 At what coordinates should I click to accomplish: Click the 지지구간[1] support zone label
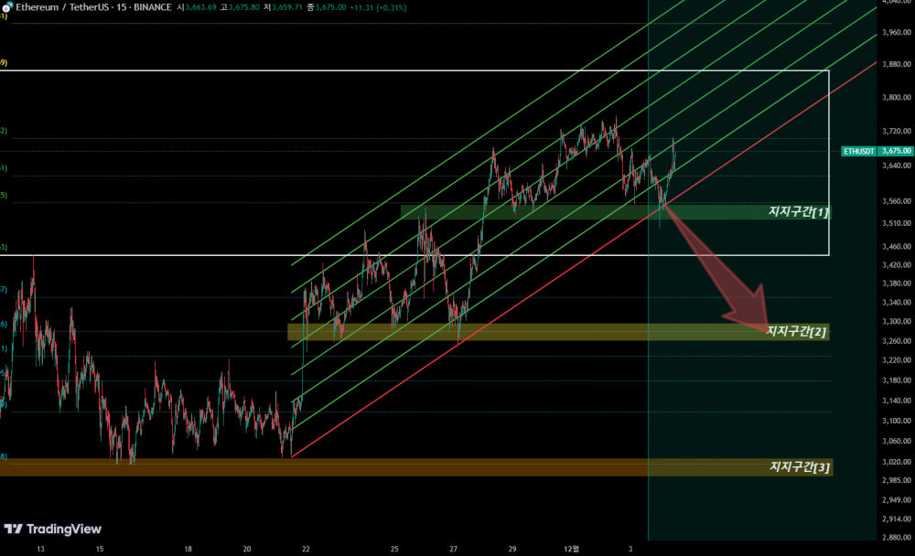pyautogui.click(x=798, y=212)
